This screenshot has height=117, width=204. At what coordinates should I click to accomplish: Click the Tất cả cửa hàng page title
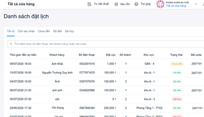coord(21,4)
